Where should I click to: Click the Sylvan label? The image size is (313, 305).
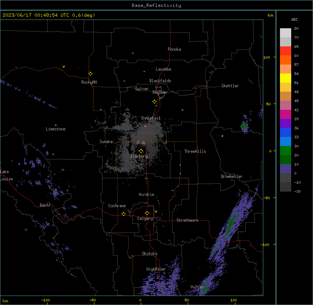[x=142, y=89]
